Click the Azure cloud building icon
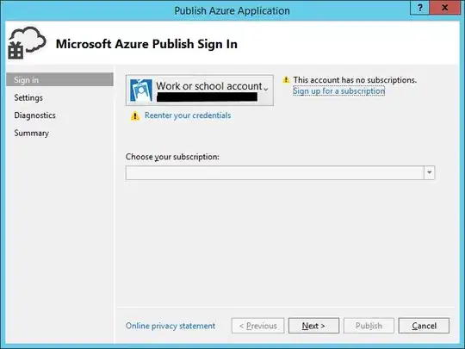 pos(27,43)
